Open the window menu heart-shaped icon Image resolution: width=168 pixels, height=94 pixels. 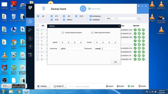pos(139,6)
